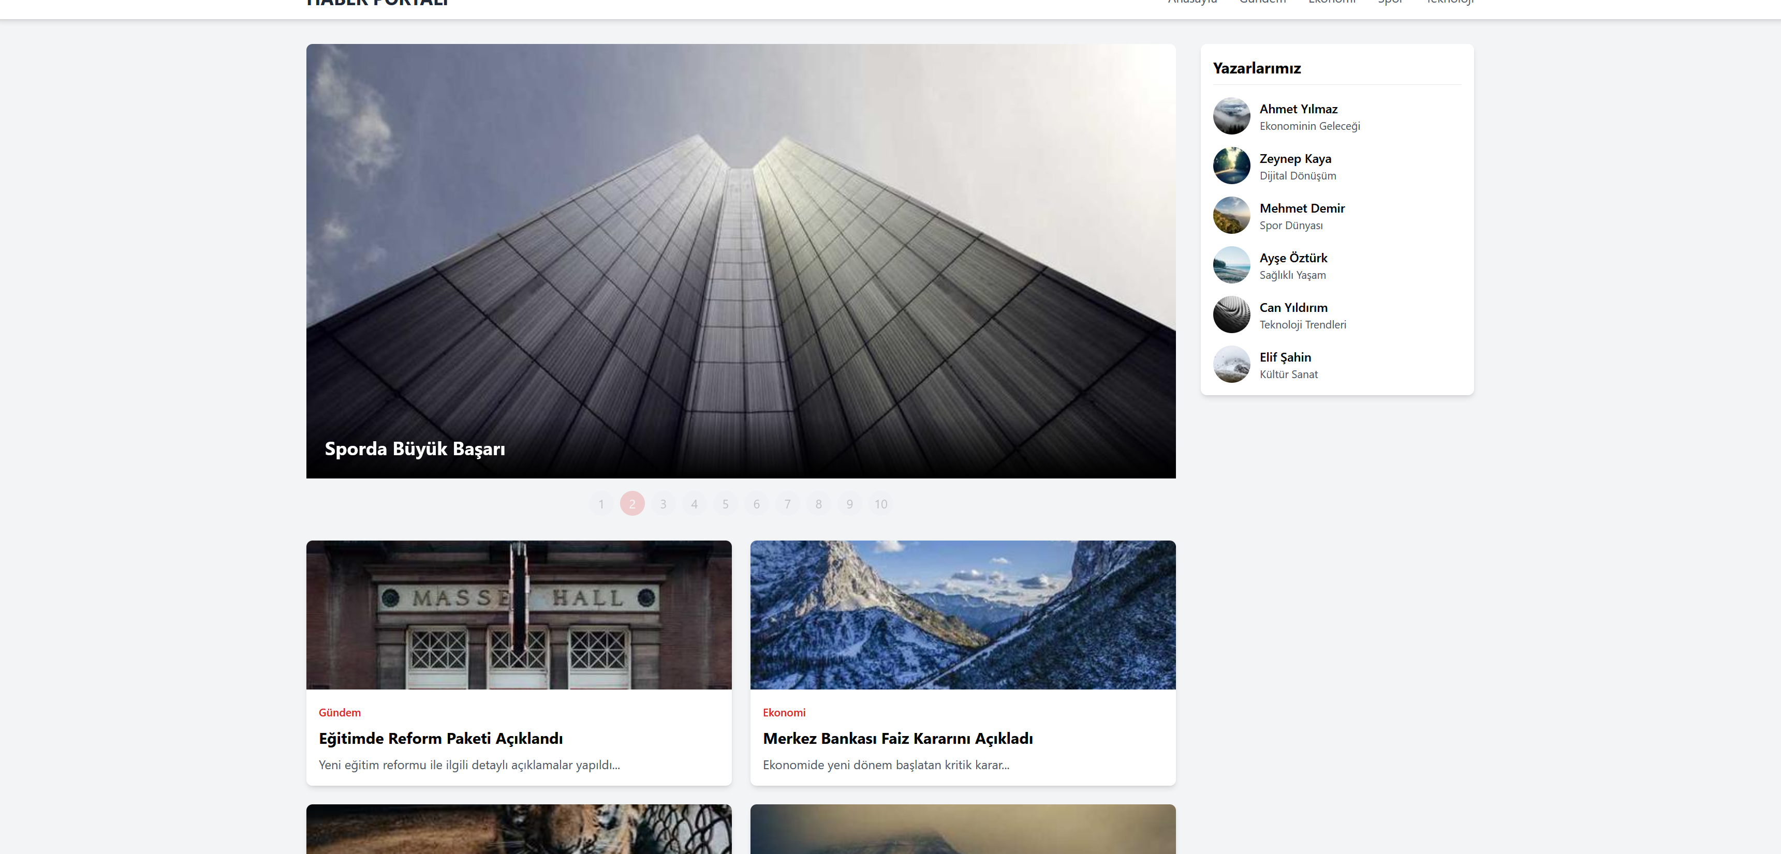
Task: Open Elif Şahin's avatar picture
Action: [x=1231, y=365]
